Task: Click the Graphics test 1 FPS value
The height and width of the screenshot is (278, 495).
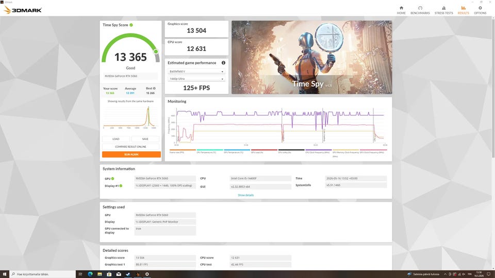Action: [165, 265]
